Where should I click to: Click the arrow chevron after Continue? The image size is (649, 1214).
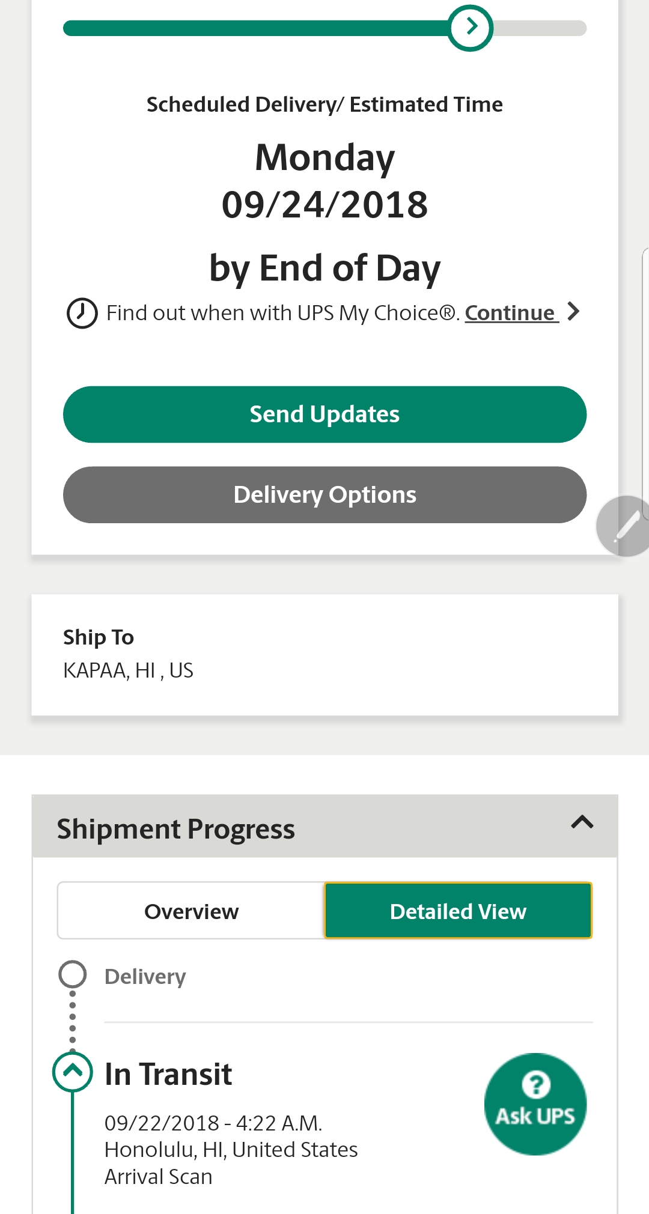(x=573, y=312)
